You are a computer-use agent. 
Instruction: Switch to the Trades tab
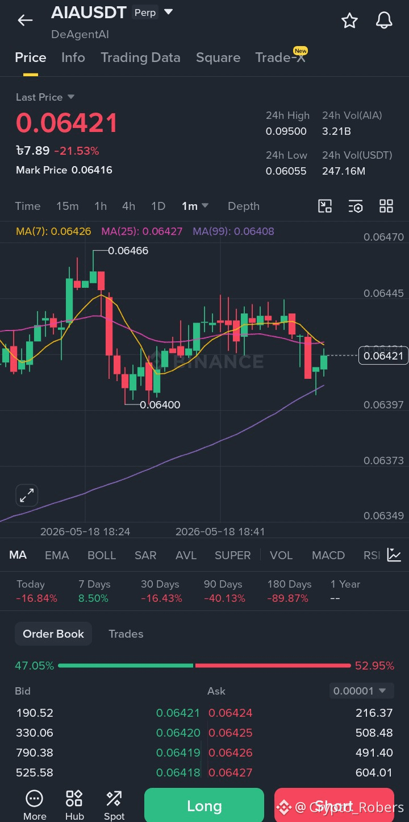coord(126,634)
